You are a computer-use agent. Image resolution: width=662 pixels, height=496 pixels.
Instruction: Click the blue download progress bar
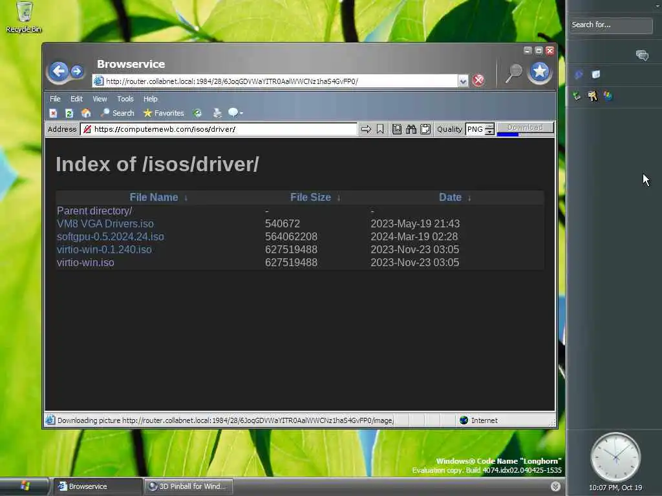(507, 134)
